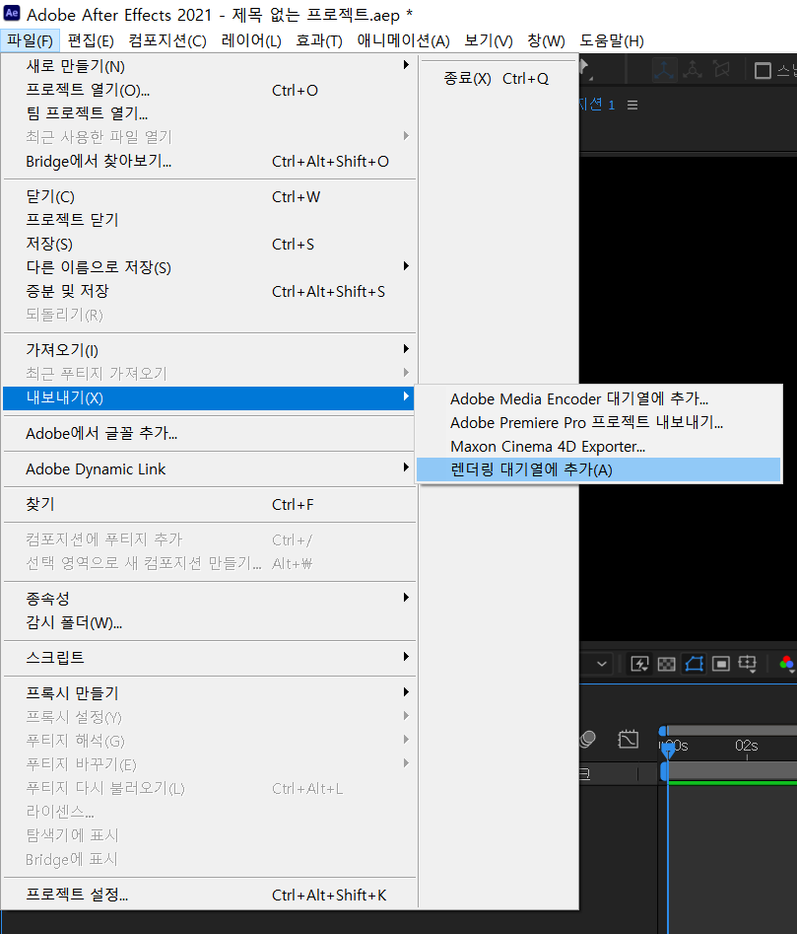The width and height of the screenshot is (797, 934).
Task: Click the After Effects app logo
Action: coord(12,13)
